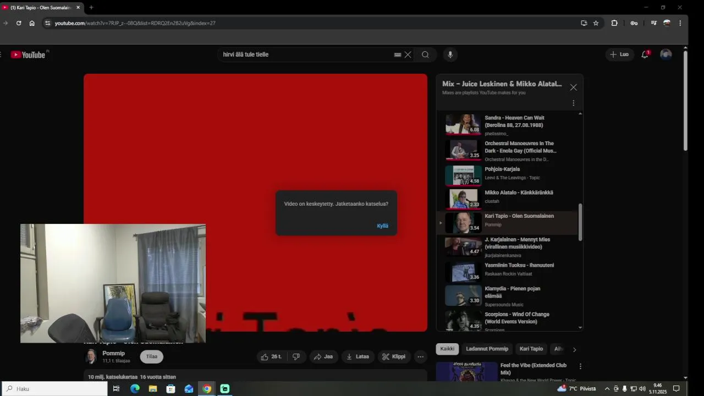The width and height of the screenshot is (704, 396).
Task: Confirm with Kyllä to continue watching
Action: 383,226
